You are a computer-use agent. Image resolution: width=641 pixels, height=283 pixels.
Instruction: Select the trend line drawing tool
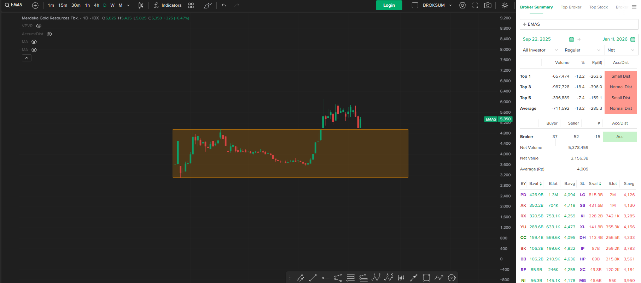click(x=313, y=278)
